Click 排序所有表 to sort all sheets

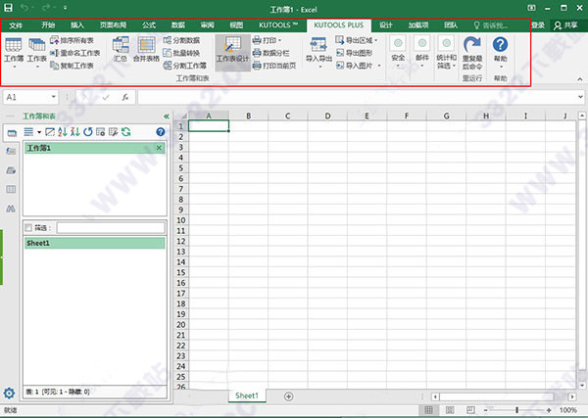[x=72, y=40]
